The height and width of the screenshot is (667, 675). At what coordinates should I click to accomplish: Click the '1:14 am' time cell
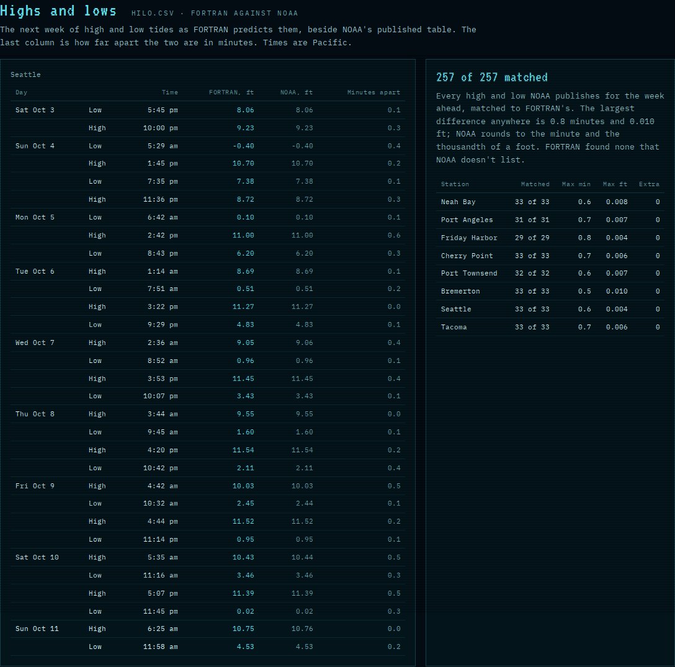click(x=163, y=271)
